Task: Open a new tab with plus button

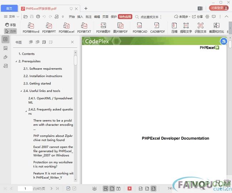Action: click(x=86, y=9)
